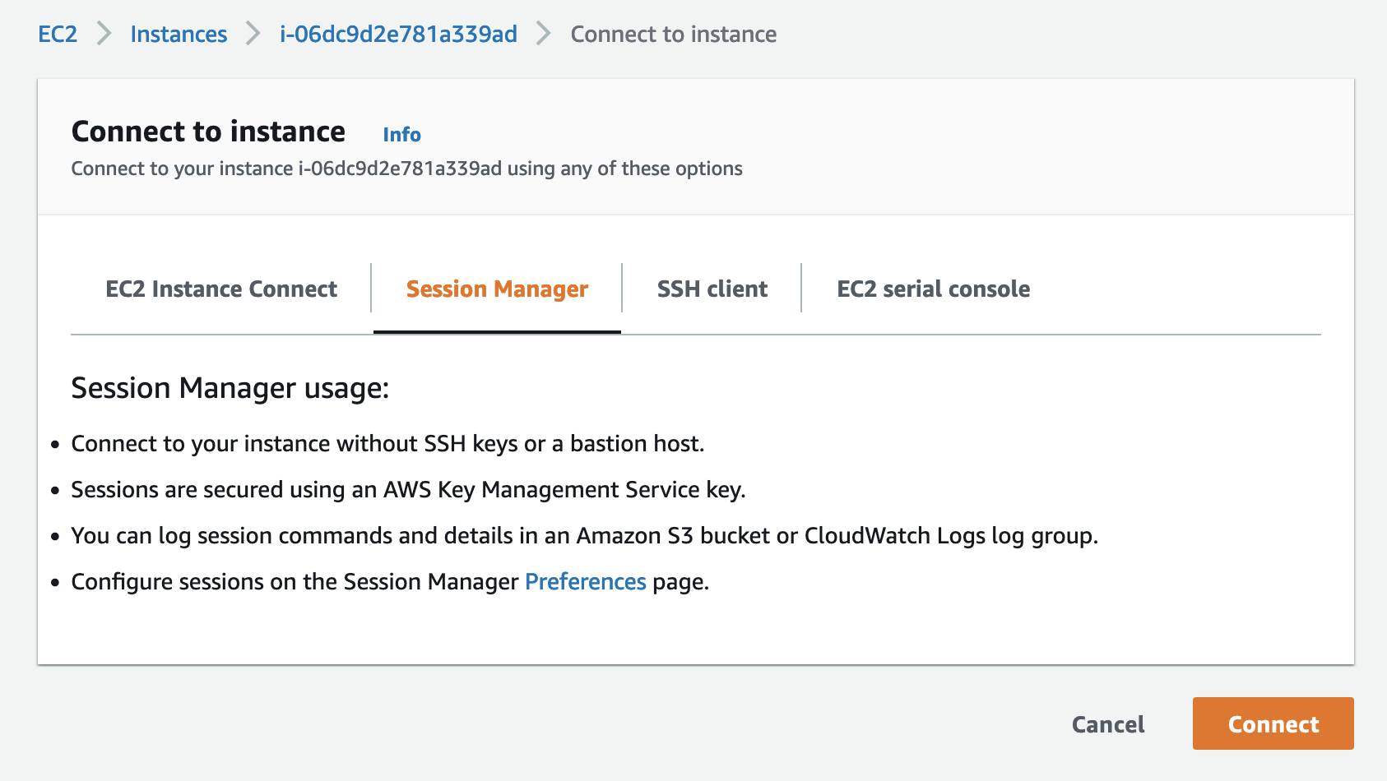Click the Cancel button
This screenshot has height=781, width=1387.
(x=1108, y=724)
